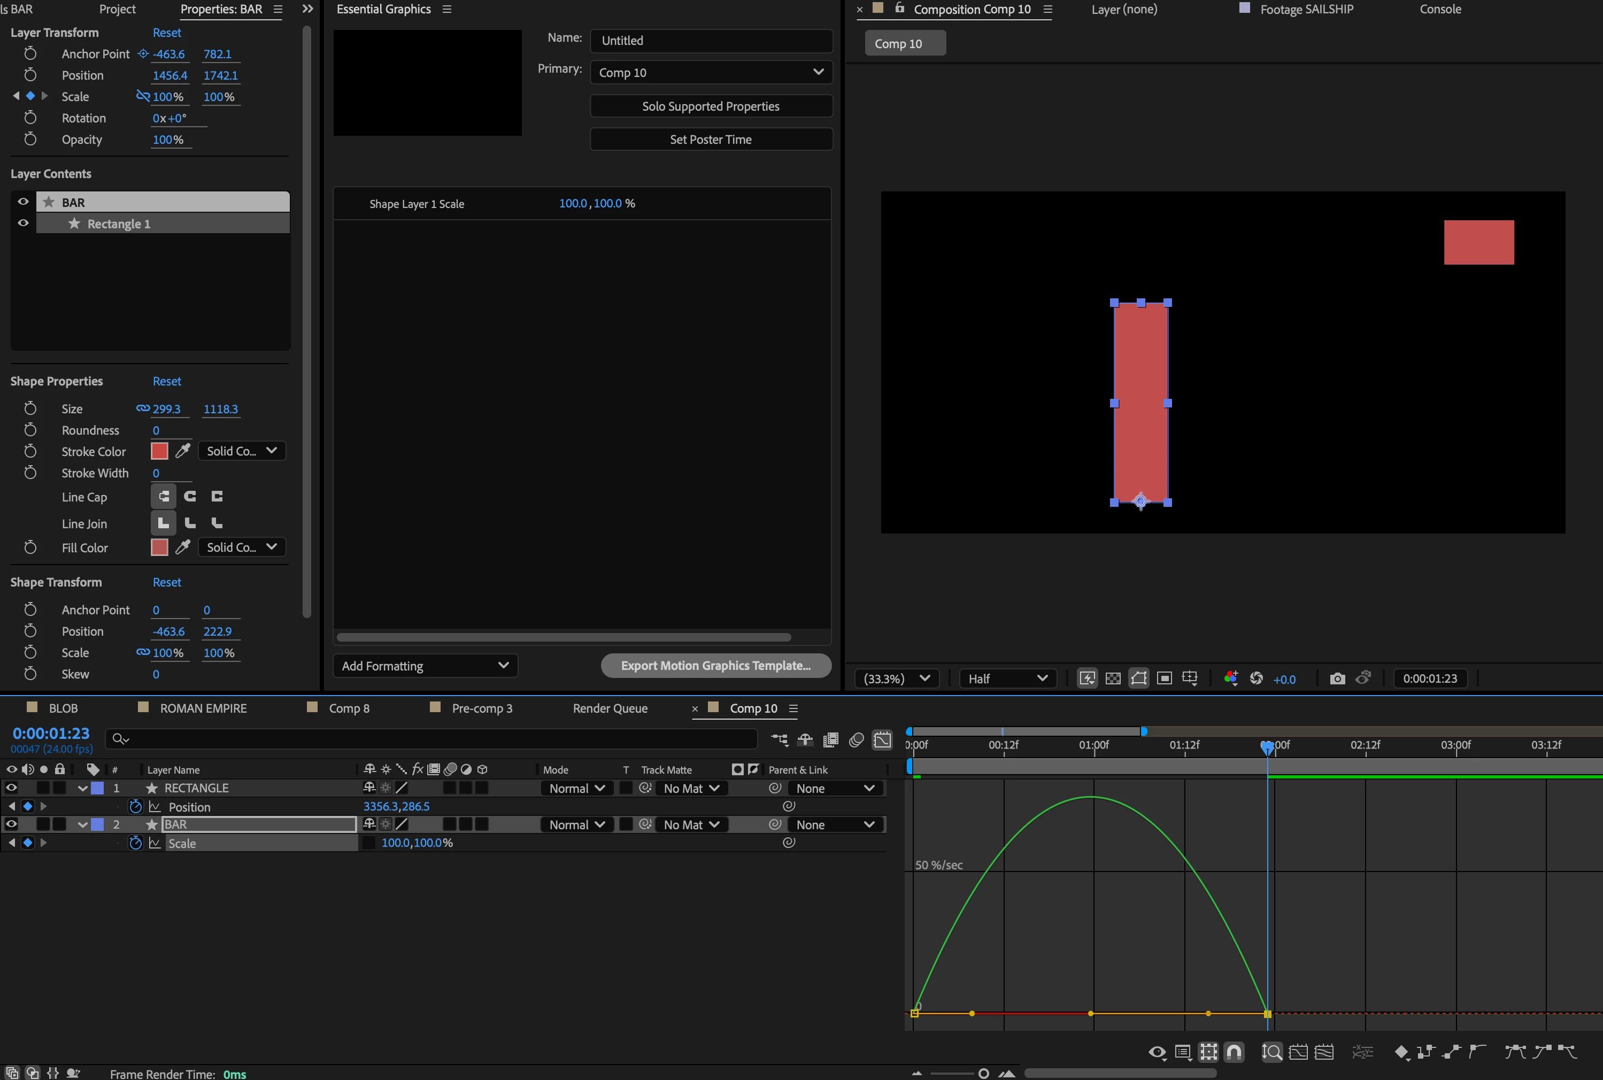Viewport: 1603px width, 1080px height.
Task: Hide the Rectangle 1 shape contents
Action: point(23,223)
